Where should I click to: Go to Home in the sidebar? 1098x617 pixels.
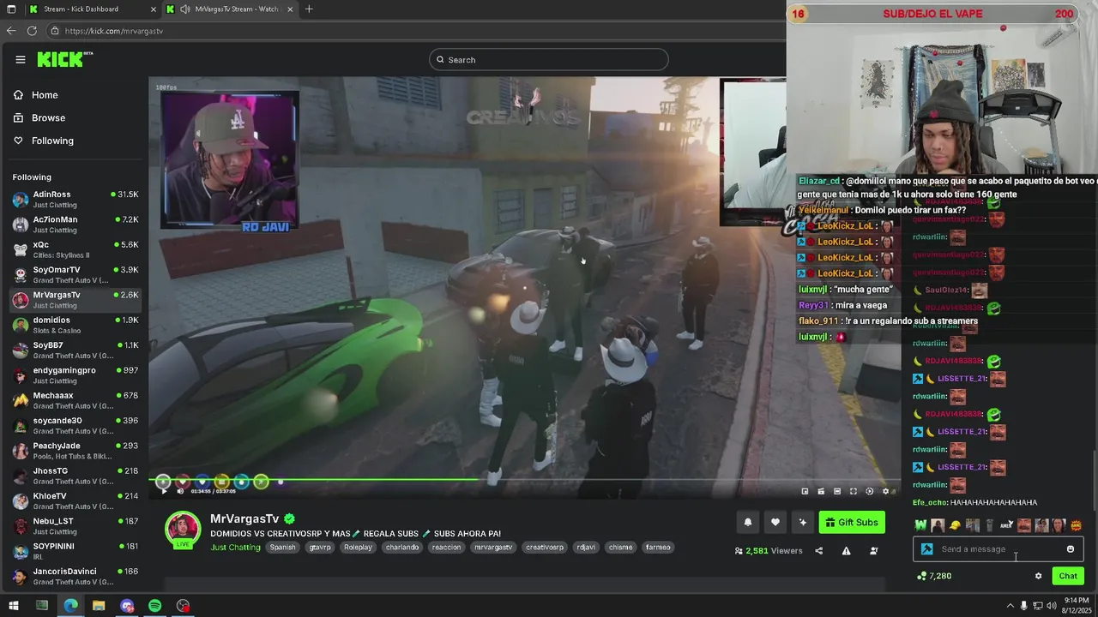pos(36,95)
